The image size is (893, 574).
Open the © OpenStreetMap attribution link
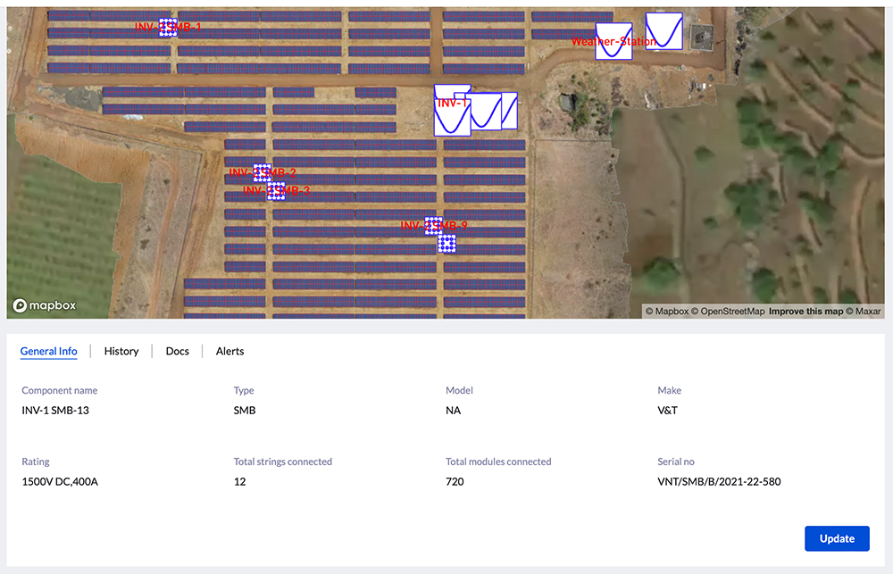(728, 312)
